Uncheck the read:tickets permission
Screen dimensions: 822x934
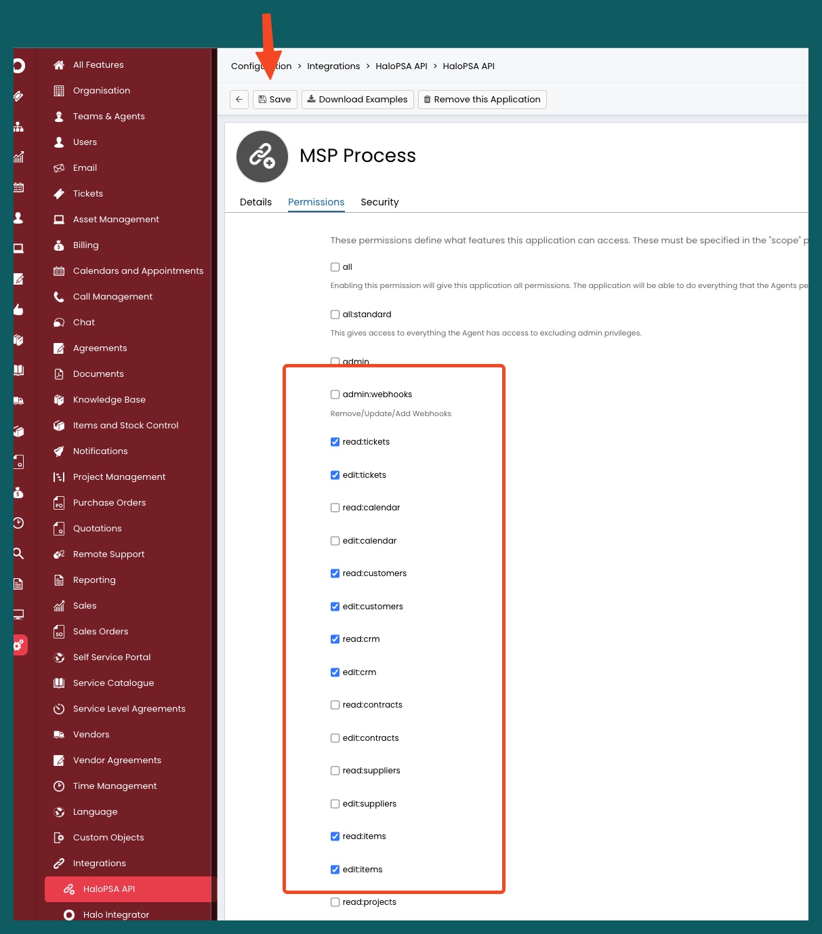pos(335,442)
